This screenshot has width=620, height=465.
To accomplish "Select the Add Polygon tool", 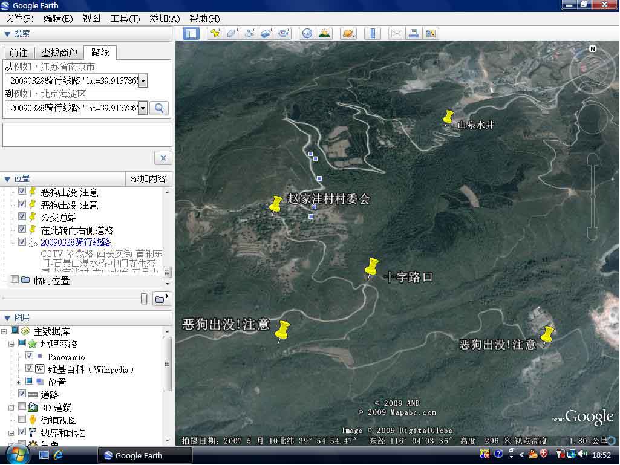I will point(233,33).
